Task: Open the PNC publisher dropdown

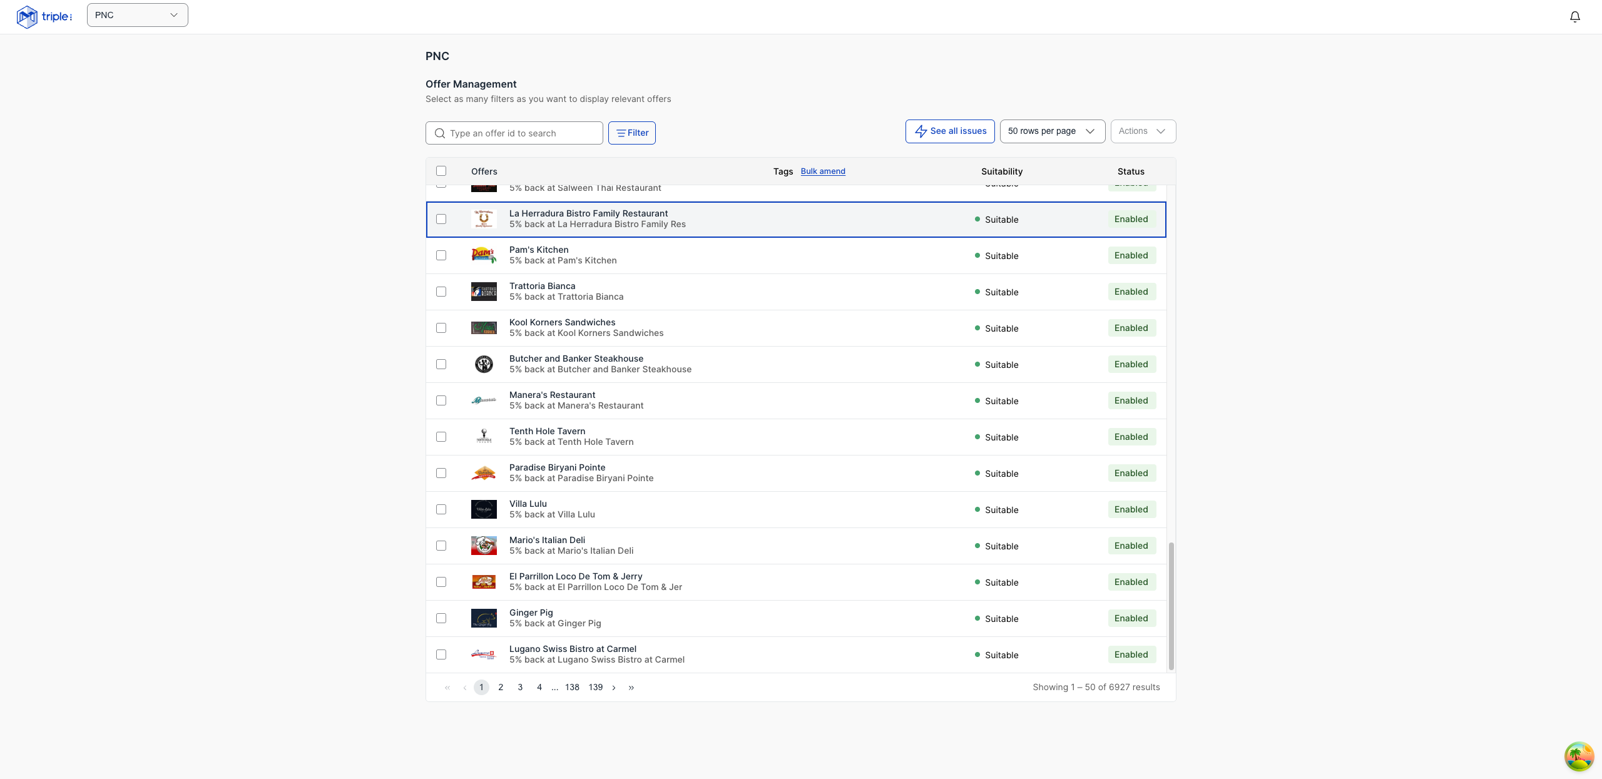Action: [x=137, y=15]
